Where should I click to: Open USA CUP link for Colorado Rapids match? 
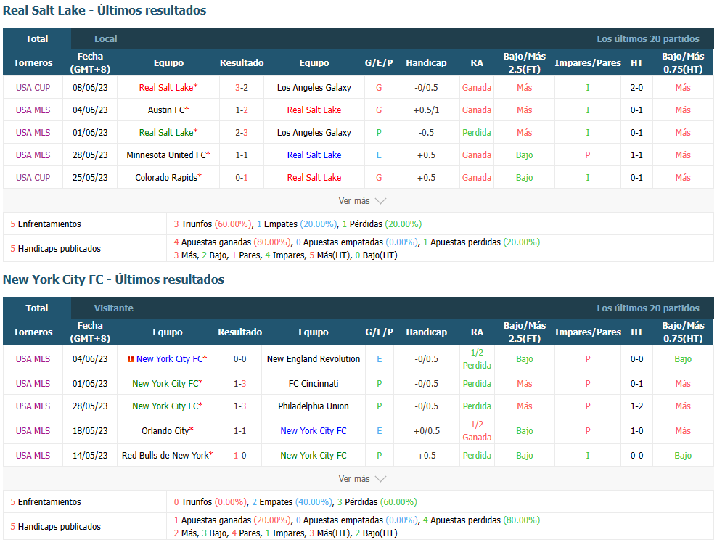[33, 177]
